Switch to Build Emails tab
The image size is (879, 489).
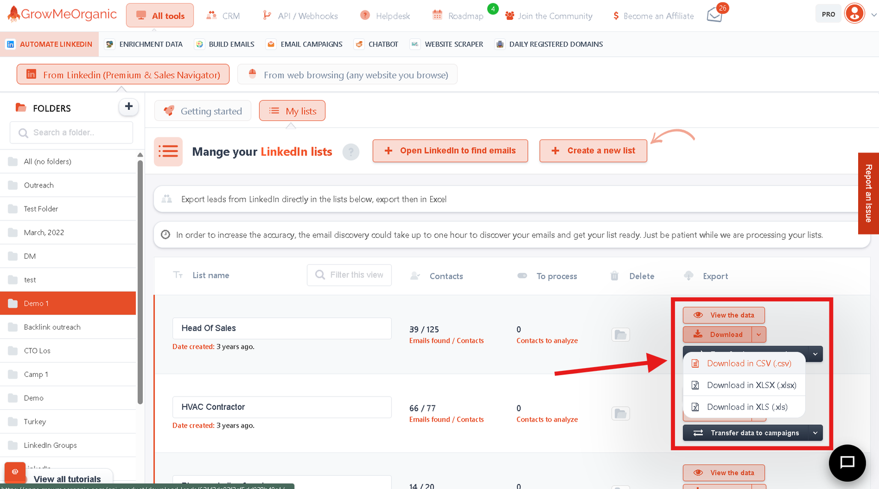click(225, 44)
